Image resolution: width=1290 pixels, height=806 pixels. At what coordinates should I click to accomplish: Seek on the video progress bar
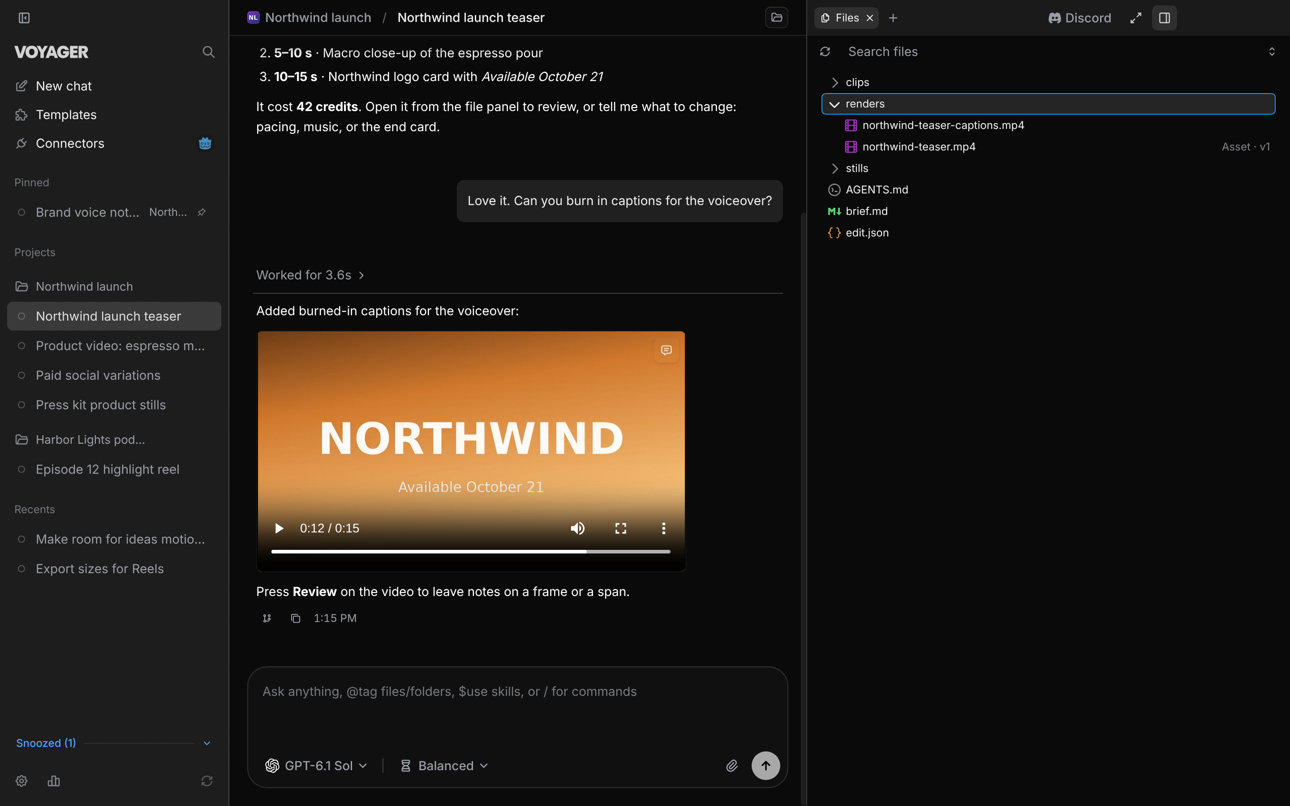tap(471, 551)
